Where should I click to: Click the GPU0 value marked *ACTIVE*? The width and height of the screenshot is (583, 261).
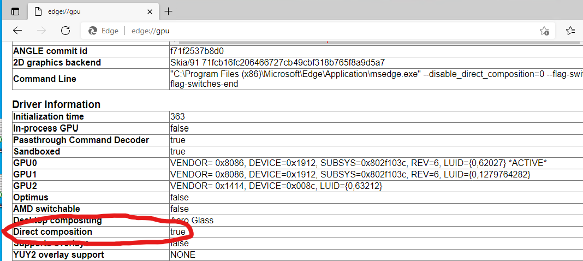pyautogui.click(x=359, y=163)
